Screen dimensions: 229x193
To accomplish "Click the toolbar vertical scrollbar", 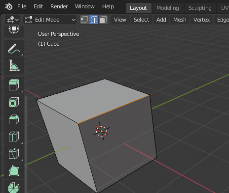I will pos(26,144).
